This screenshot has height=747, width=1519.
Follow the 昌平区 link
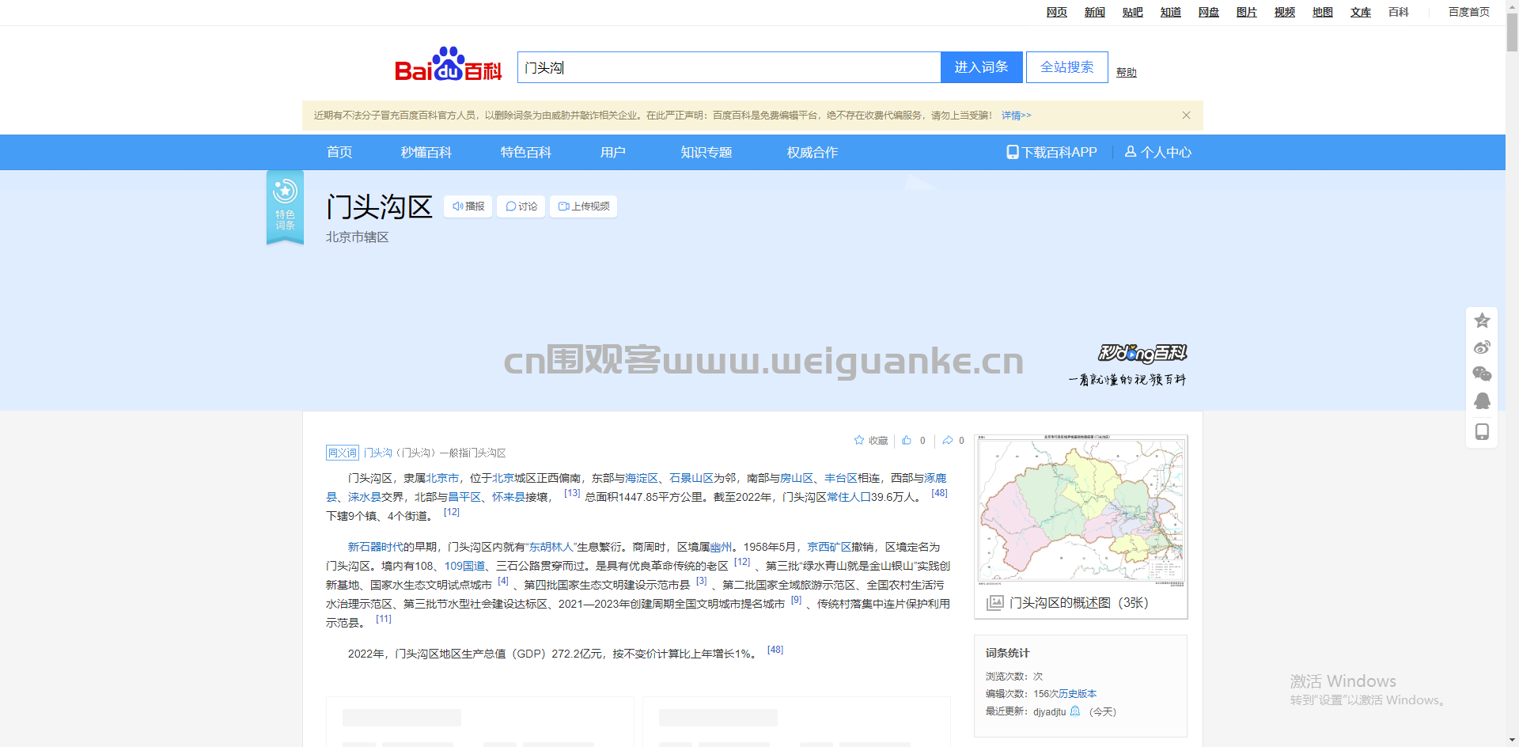pos(464,497)
